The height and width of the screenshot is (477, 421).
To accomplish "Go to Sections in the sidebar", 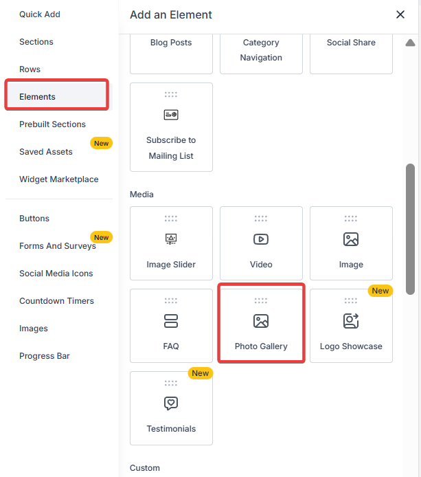I will (36, 42).
